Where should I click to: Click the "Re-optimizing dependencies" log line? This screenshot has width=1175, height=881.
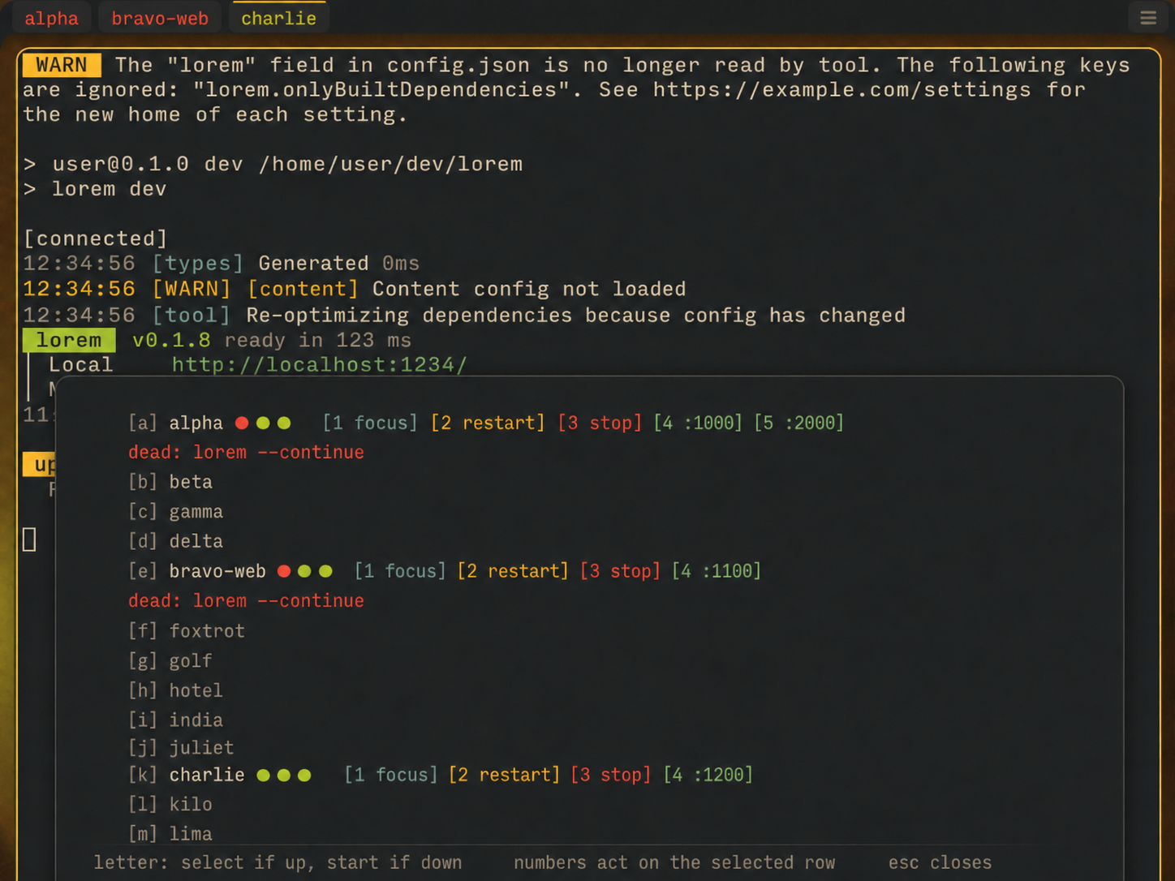464,315
